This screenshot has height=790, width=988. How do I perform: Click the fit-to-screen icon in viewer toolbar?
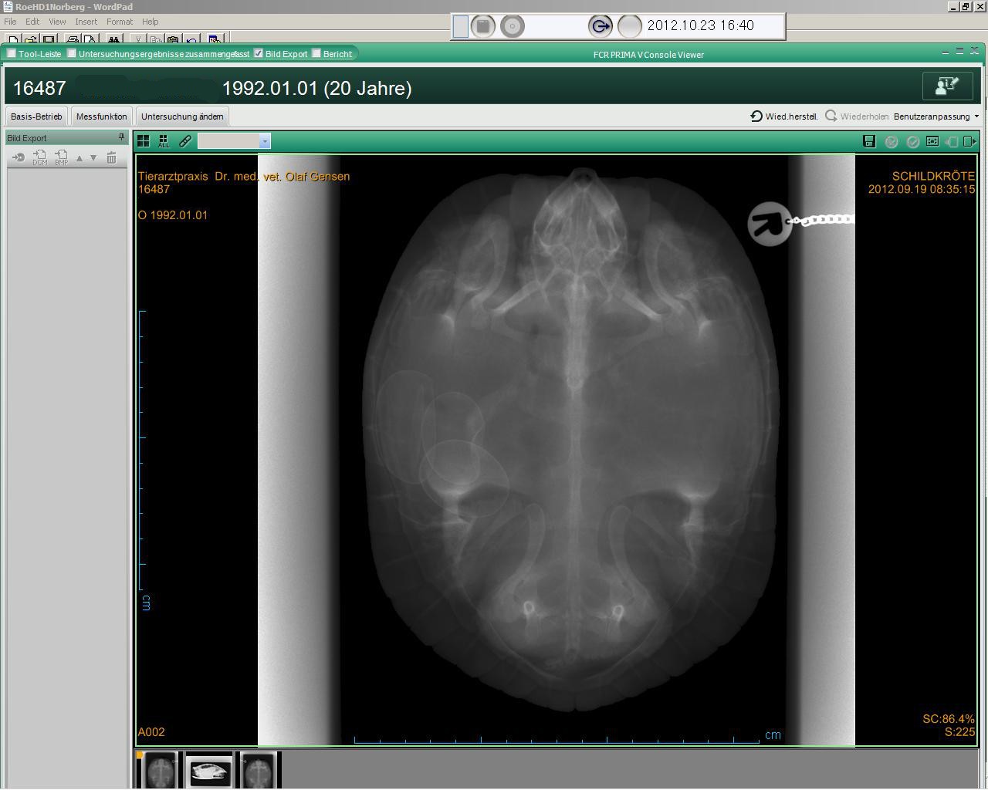(932, 141)
